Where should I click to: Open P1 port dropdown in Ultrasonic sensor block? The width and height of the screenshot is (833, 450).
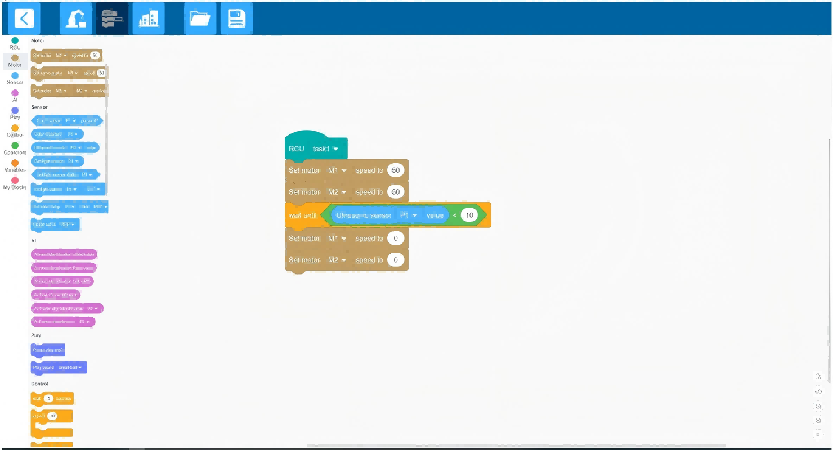coord(409,215)
